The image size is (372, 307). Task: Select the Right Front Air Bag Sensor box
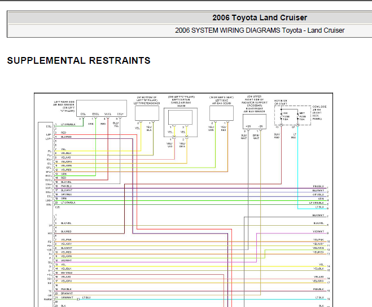[x=255, y=121]
